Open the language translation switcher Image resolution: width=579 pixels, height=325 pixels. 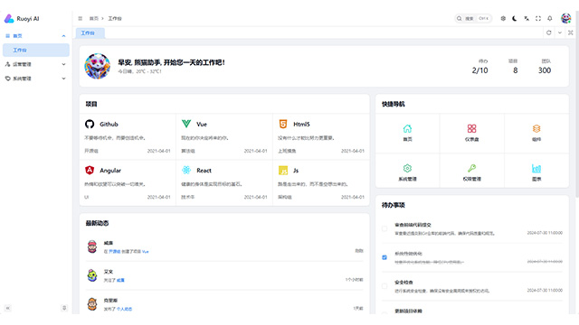point(527,18)
